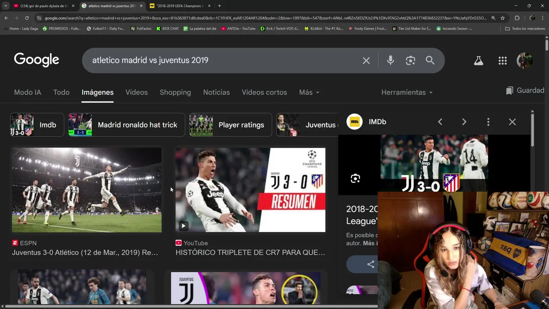Open Chrome three-dot menu

(x=543, y=18)
